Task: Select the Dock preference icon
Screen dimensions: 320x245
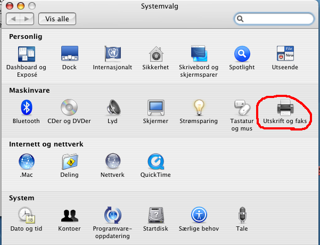Action: pyautogui.click(x=69, y=54)
